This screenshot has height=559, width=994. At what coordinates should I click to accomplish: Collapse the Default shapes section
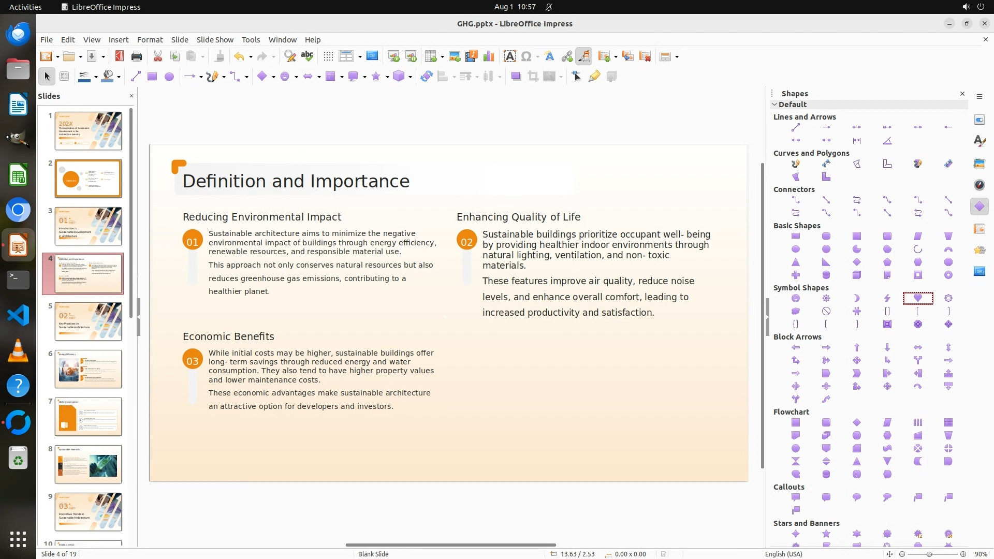click(775, 105)
